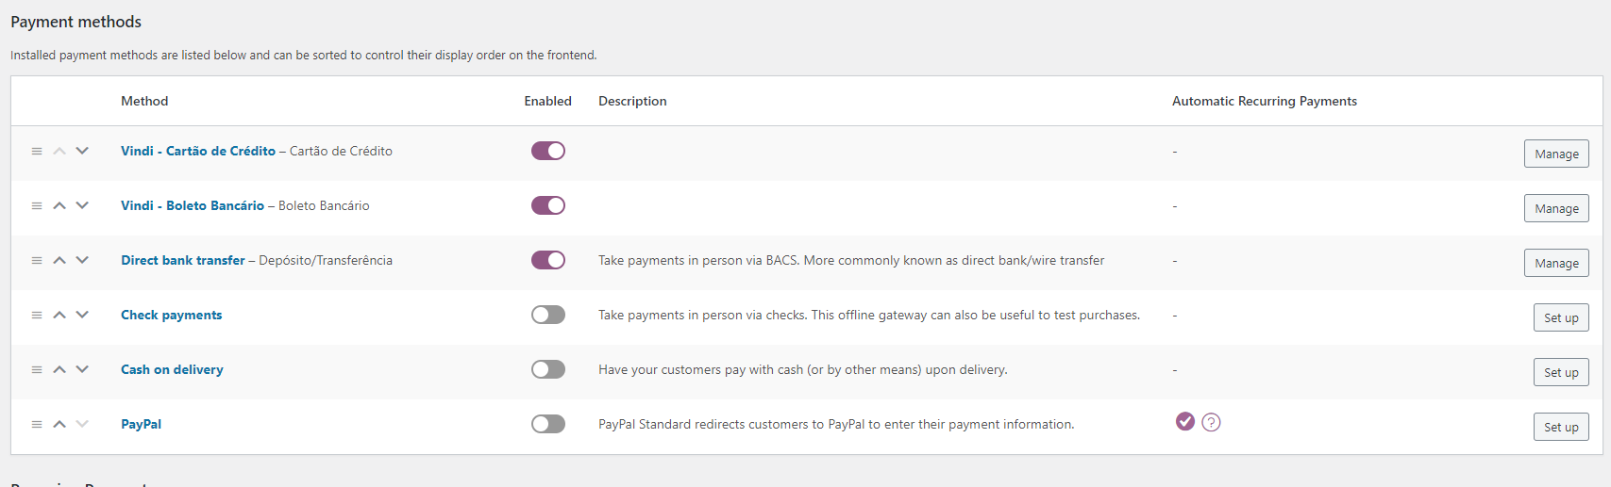Manage Vindi Boleto Bancário settings
Image resolution: width=1611 pixels, height=487 pixels.
1556,208
